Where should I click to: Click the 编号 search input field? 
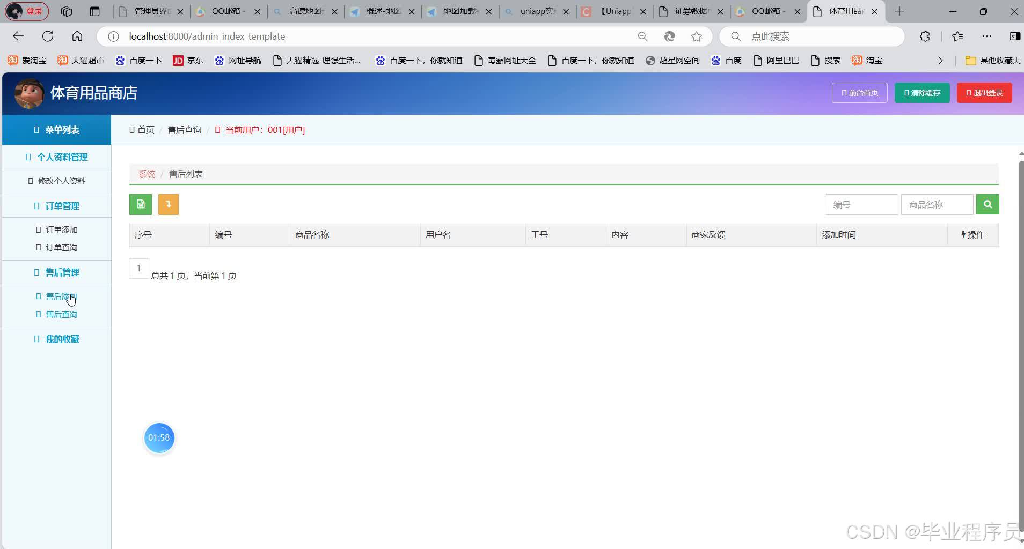click(862, 204)
